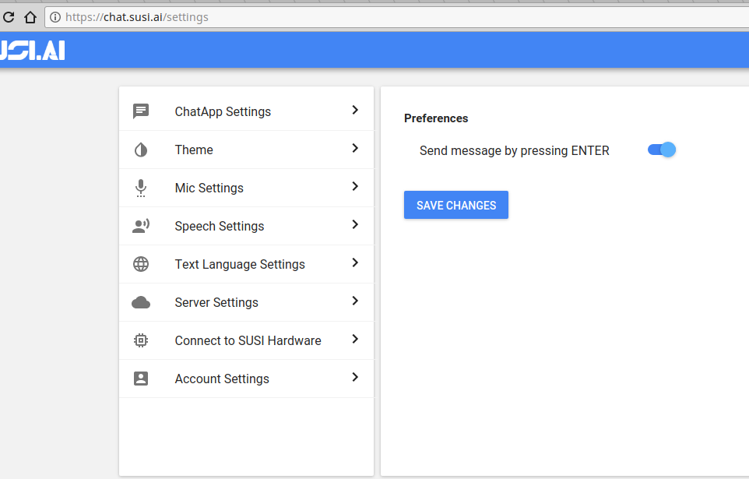Click the blue preference toggle knob
This screenshot has height=479, width=749.
coord(666,149)
